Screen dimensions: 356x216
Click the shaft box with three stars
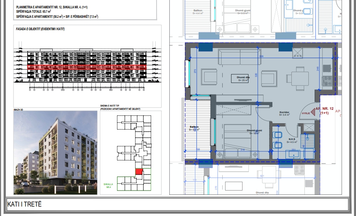tap(298, 53)
